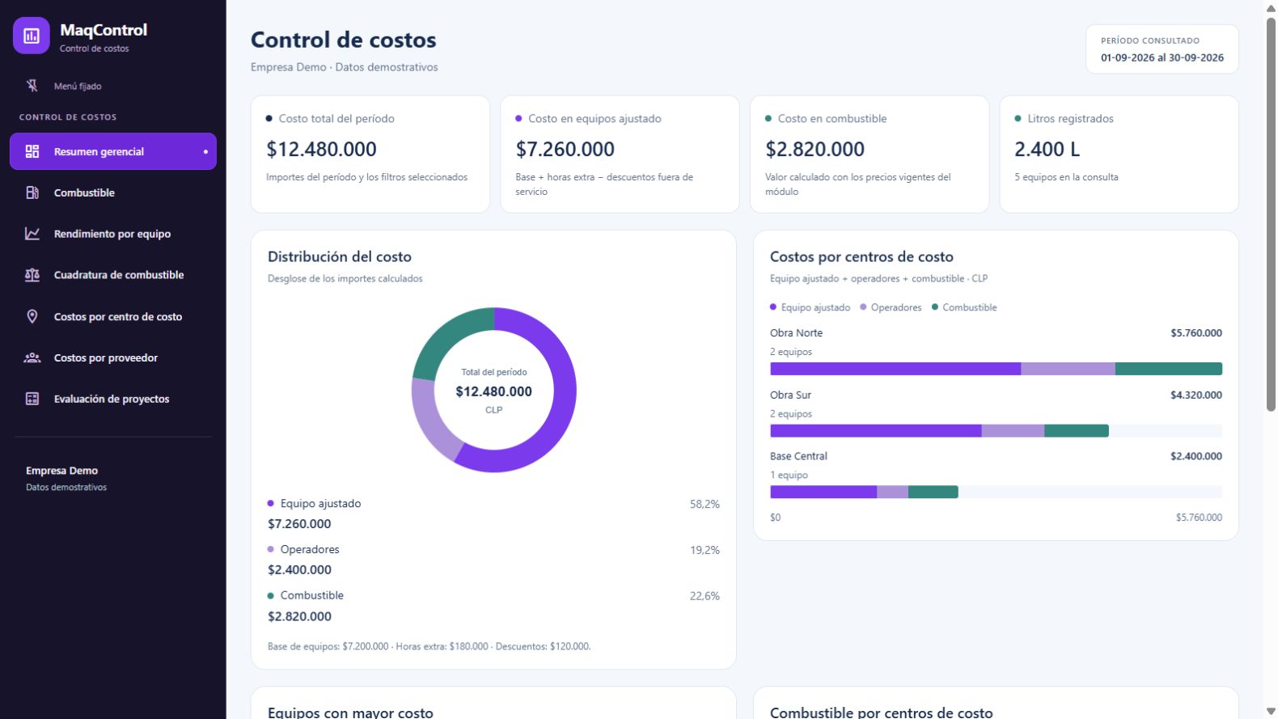This screenshot has width=1278, height=719.
Task: Open Costos por centro de costo
Action: pos(113,316)
